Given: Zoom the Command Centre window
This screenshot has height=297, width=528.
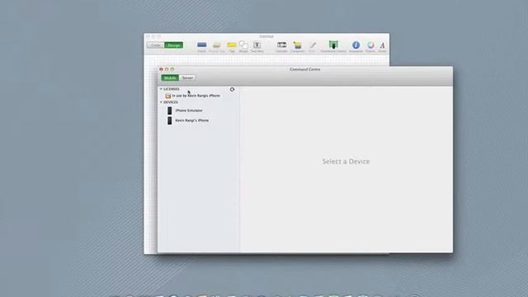Looking at the screenshot, I should tap(172, 69).
